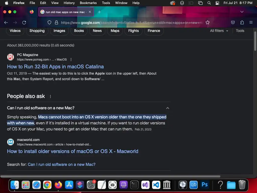Open a new tab with plus
The width and height of the screenshot is (257, 193).
point(99,12)
